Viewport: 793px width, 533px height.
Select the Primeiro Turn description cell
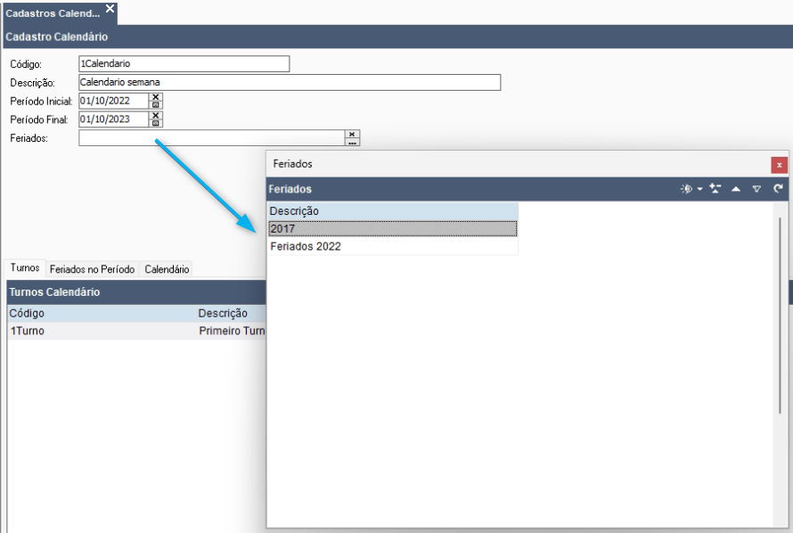point(232,331)
